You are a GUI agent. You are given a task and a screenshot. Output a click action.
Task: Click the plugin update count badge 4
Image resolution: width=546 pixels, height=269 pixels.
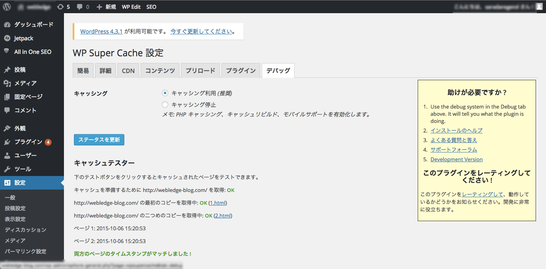click(x=48, y=142)
